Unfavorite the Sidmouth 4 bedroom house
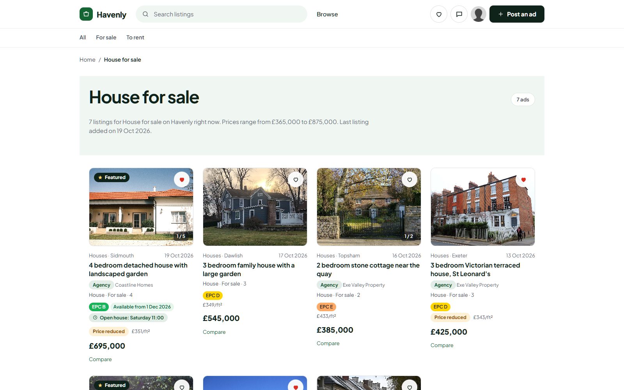The height and width of the screenshot is (390, 624). (x=182, y=179)
